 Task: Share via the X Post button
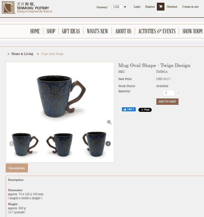145,110
